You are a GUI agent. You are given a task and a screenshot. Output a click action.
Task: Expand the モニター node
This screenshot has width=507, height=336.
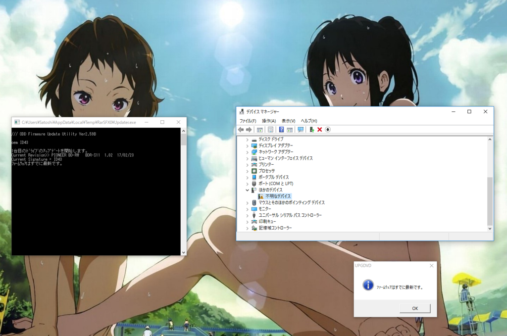coord(248,209)
